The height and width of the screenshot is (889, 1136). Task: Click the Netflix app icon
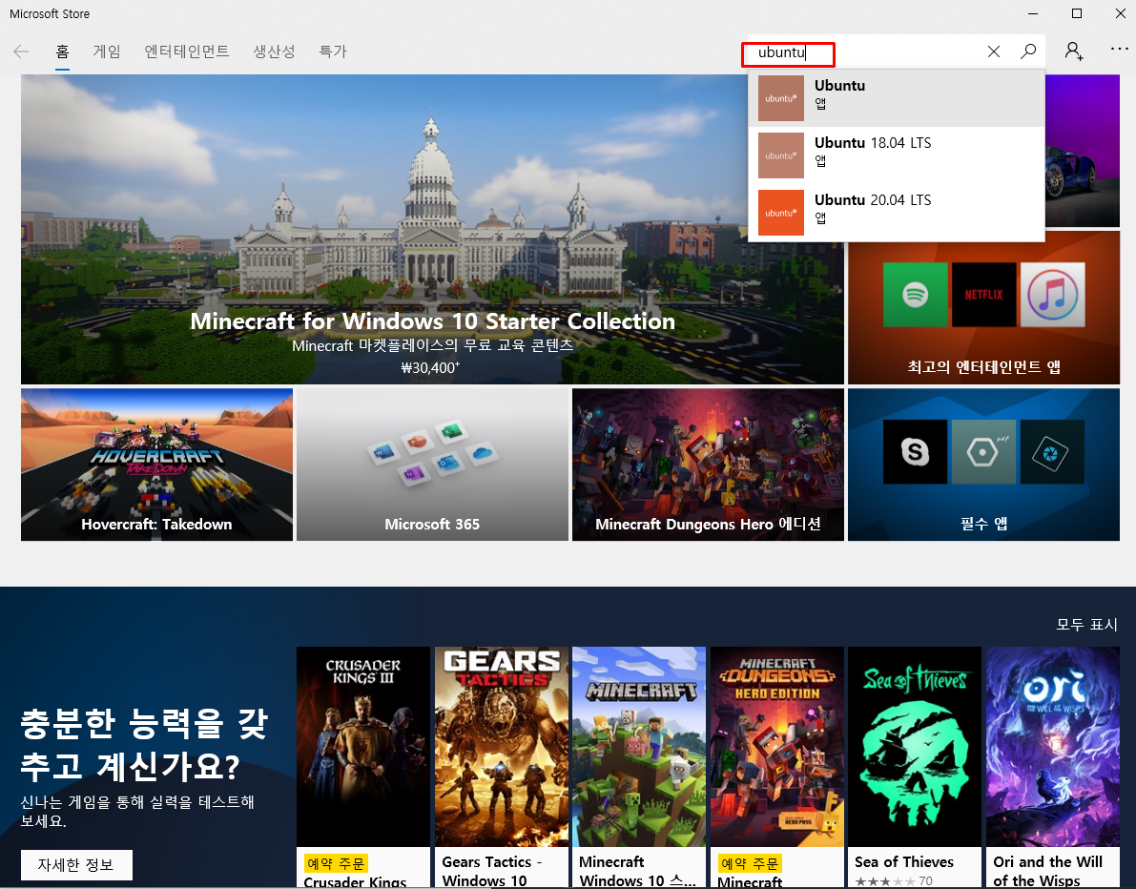click(x=983, y=295)
